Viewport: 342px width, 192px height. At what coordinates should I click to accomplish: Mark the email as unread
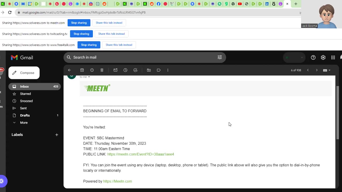click(115, 70)
